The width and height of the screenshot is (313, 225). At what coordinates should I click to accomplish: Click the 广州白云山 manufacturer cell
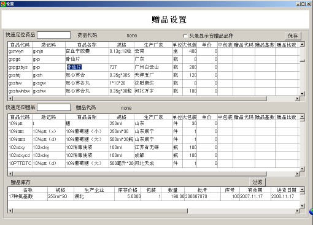coord(153,67)
